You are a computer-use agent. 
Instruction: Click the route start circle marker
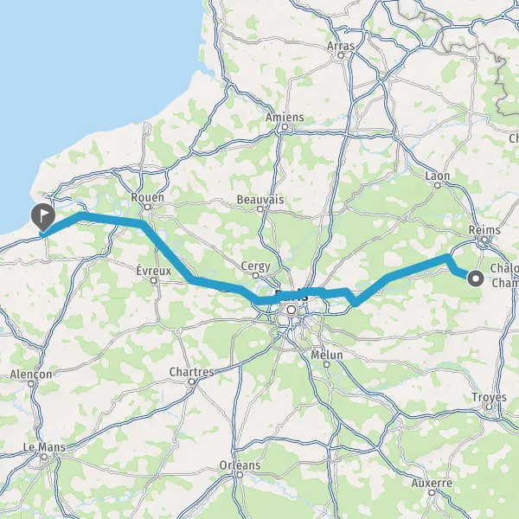coord(476,279)
